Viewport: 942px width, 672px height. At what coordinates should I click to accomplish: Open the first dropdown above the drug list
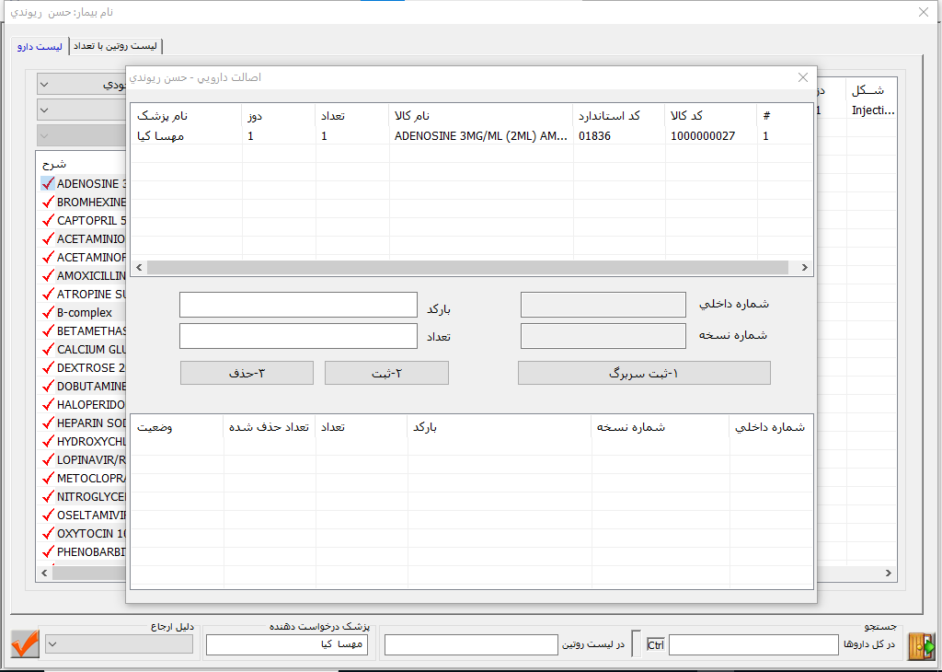[81, 85]
